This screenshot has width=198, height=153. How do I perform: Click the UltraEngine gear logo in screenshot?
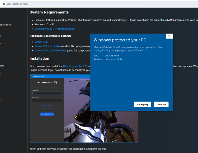55,82
